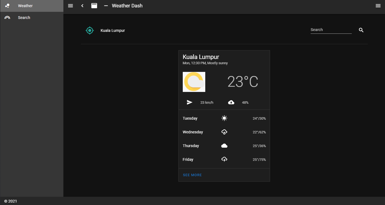Toggle the sidebar with the left hamburger menu
This screenshot has height=205, width=385.
click(x=70, y=5)
